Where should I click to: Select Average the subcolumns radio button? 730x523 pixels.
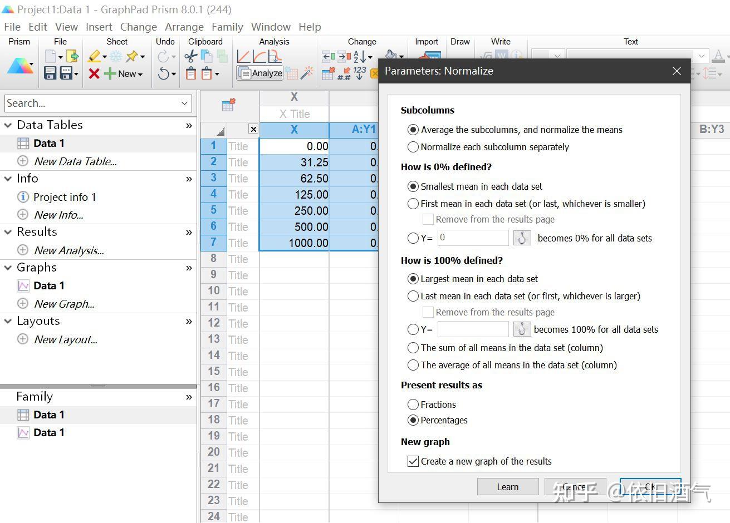click(413, 130)
